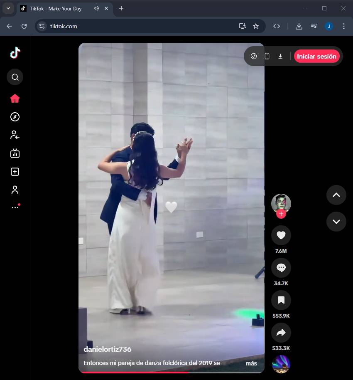Open the Explore compass icon
This screenshot has width=353, height=380.
point(15,117)
